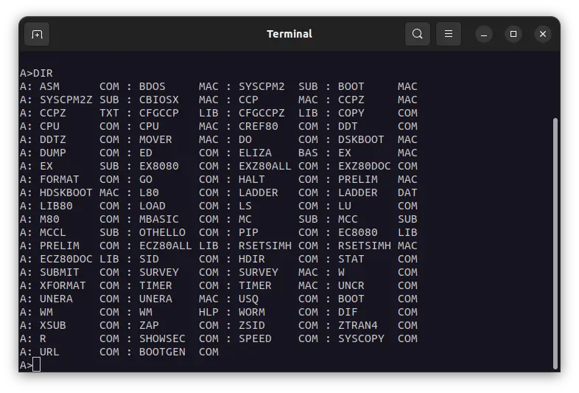
Task: Select the DIF filename
Action: (348, 313)
